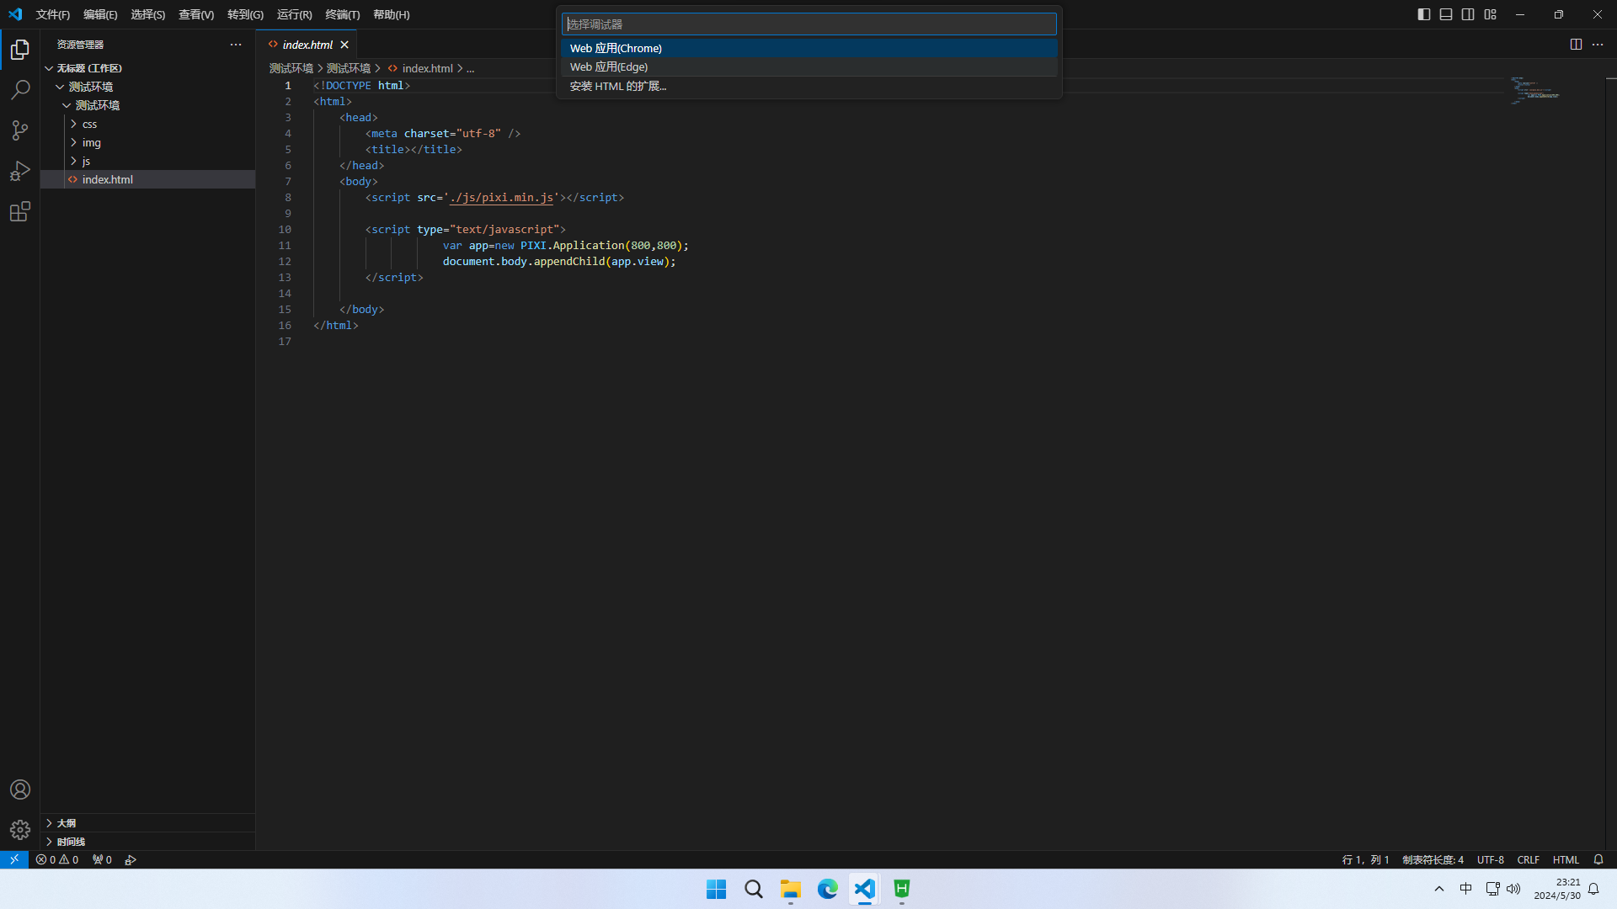Expand the css folder
Viewport: 1617px width, 909px height.
tap(89, 124)
